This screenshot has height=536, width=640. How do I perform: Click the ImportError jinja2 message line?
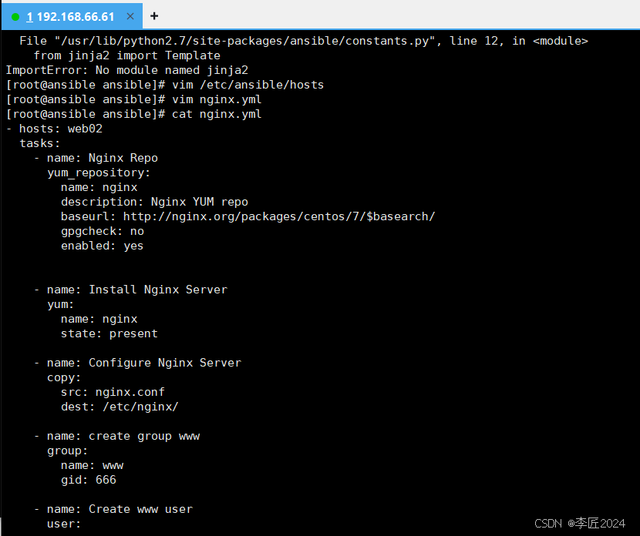[127, 70]
